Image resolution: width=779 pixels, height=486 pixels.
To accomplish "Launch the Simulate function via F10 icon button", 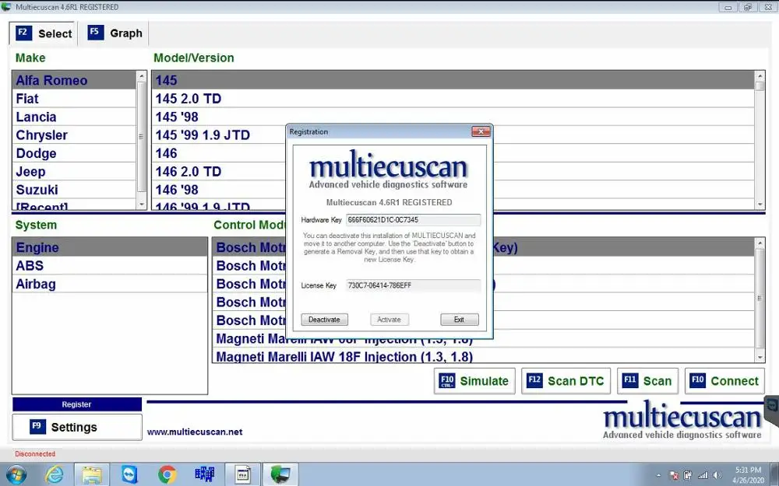I will click(474, 381).
